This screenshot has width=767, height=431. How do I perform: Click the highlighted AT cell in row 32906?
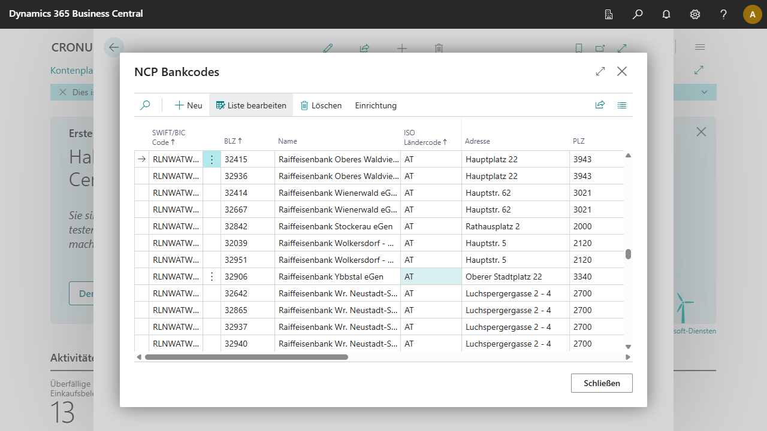click(431, 277)
